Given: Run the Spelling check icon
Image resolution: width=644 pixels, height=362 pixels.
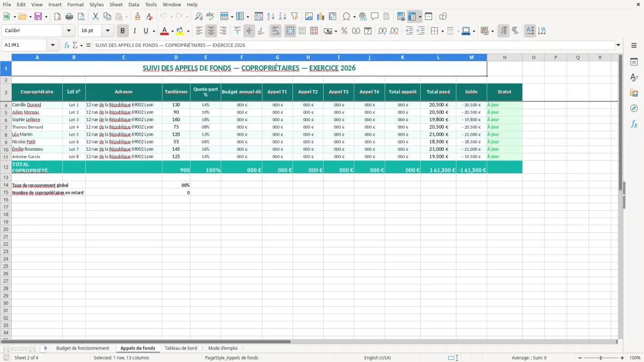Looking at the screenshot, I should (210, 17).
